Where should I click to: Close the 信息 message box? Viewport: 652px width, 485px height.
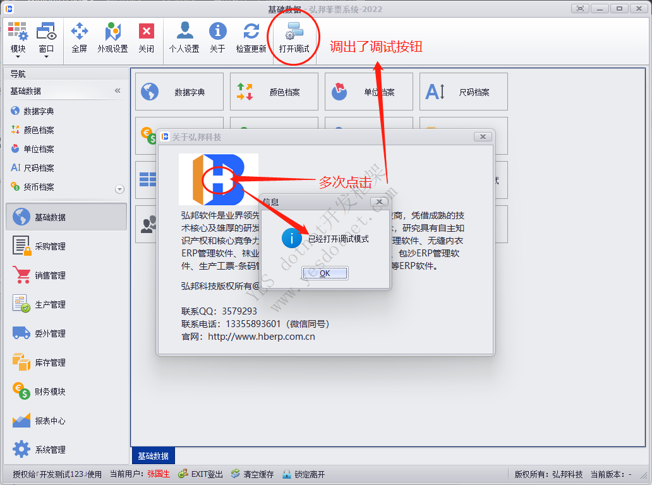pyautogui.click(x=379, y=201)
